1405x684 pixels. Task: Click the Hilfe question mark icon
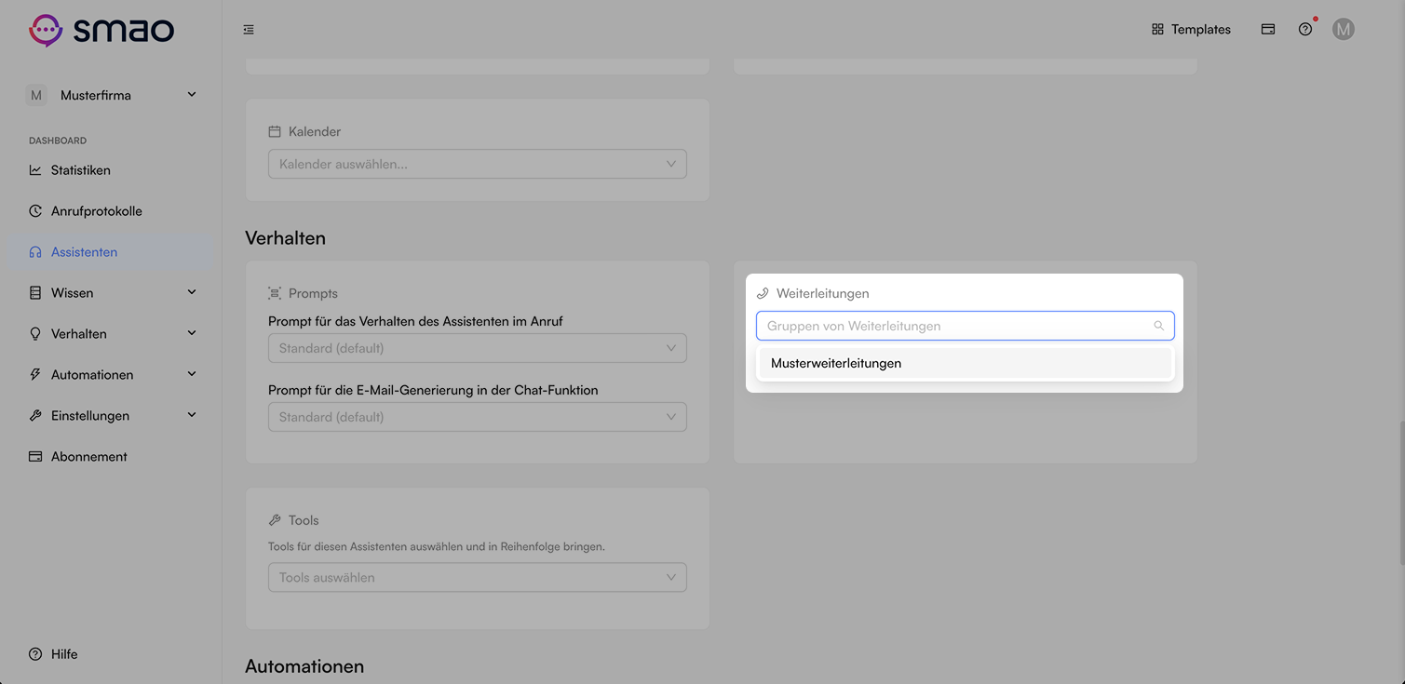click(x=35, y=654)
